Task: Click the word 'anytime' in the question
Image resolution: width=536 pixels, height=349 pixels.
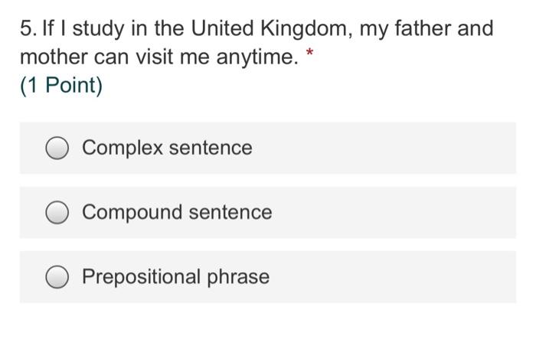Action: pos(257,58)
